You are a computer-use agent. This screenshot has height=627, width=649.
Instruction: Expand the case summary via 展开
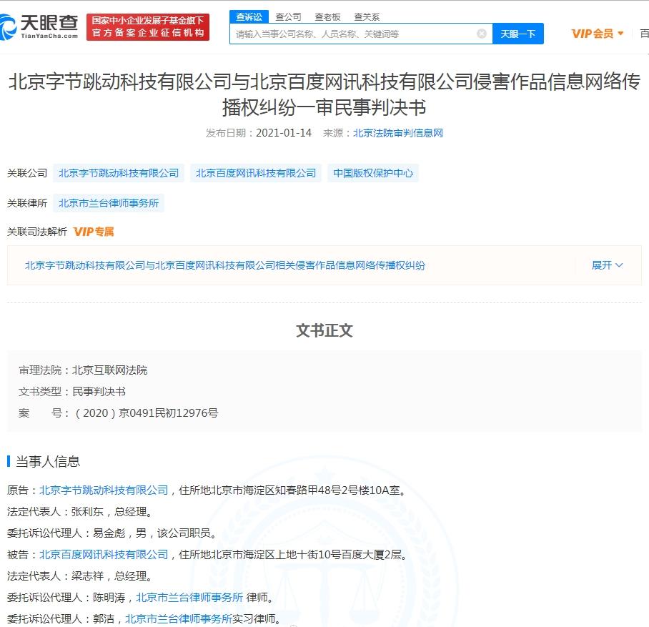602,265
